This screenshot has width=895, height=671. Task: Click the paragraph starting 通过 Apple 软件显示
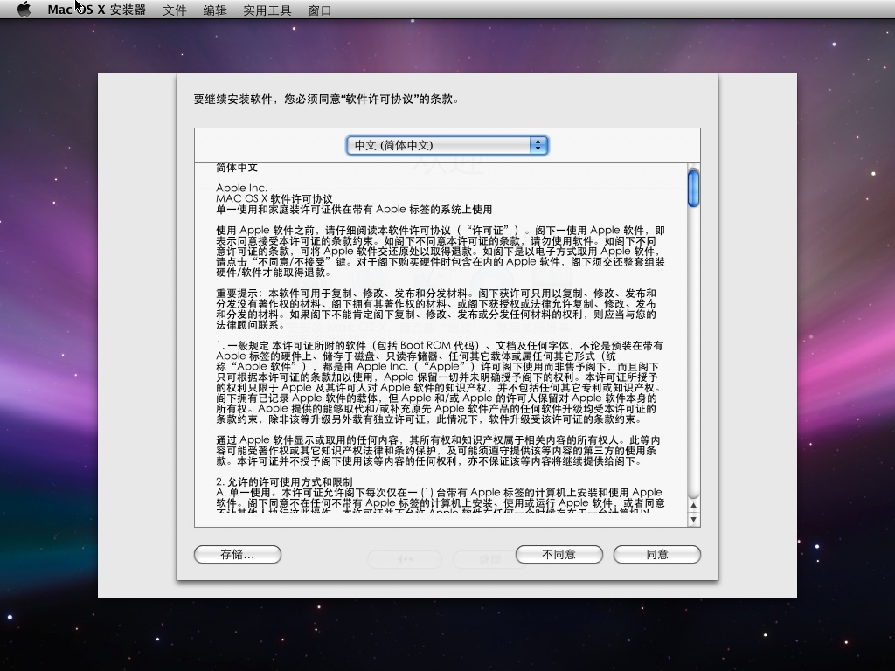tap(438, 450)
